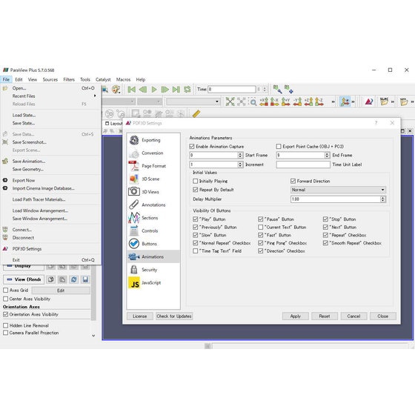Open the Buttons settings page
The height and width of the screenshot is (415, 415).
(153, 244)
